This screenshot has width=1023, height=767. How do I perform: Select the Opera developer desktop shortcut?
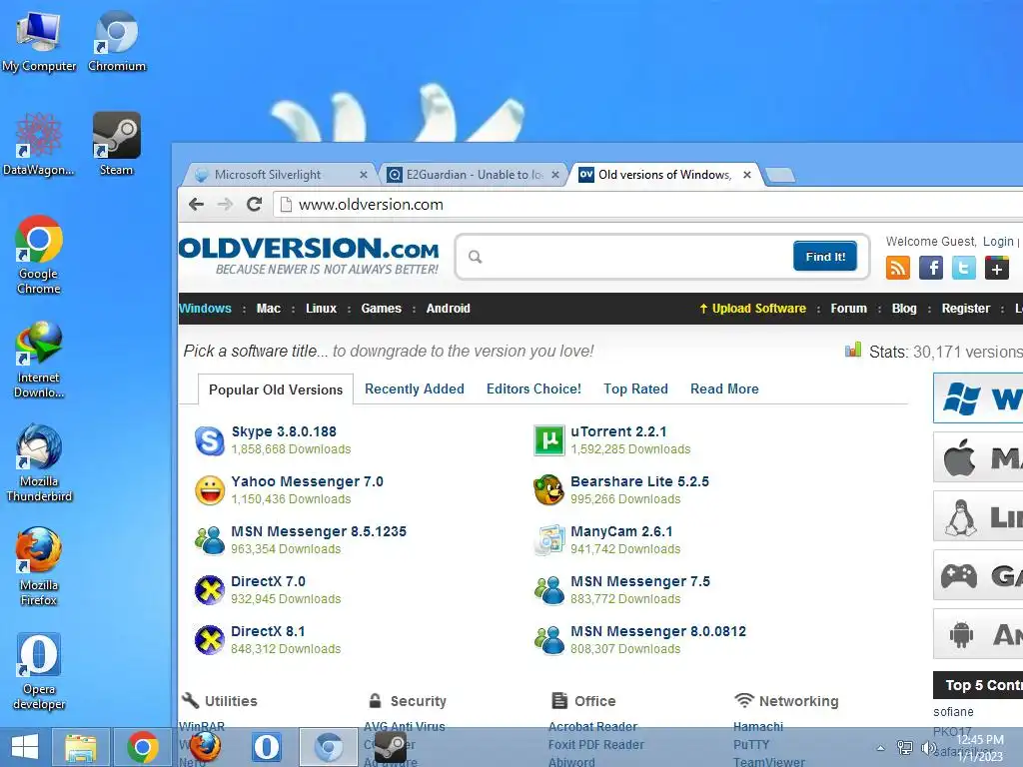coord(39,671)
